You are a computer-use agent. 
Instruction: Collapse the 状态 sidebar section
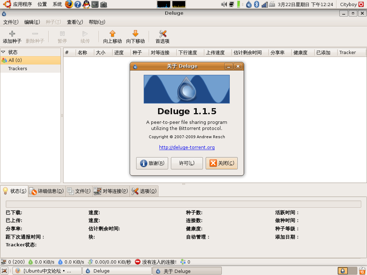pos(3,52)
